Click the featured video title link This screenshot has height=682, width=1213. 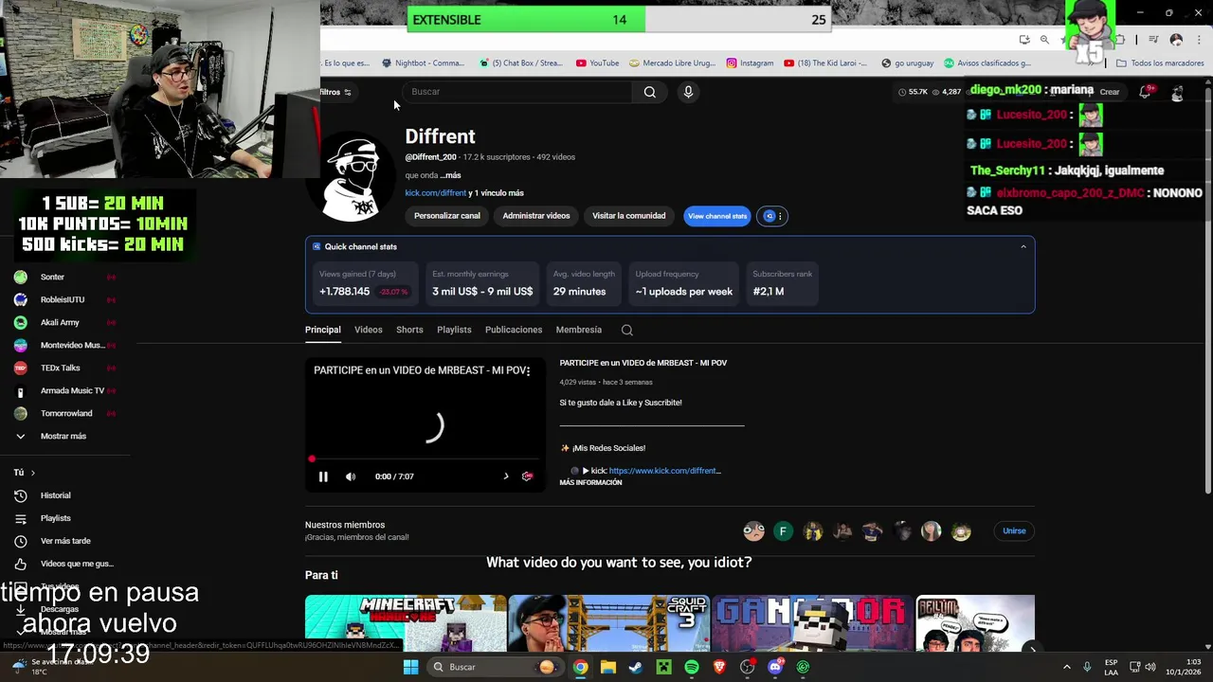click(643, 363)
